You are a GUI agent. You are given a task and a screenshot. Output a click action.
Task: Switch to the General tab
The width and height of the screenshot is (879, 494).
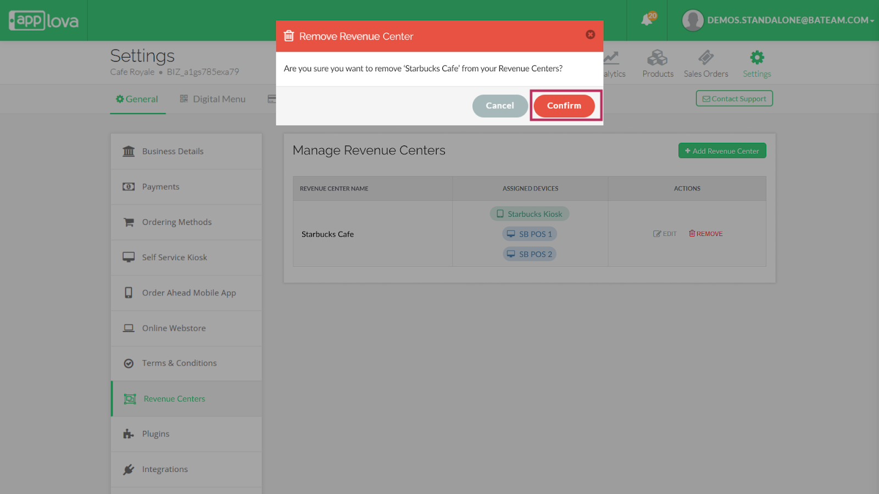(x=137, y=99)
